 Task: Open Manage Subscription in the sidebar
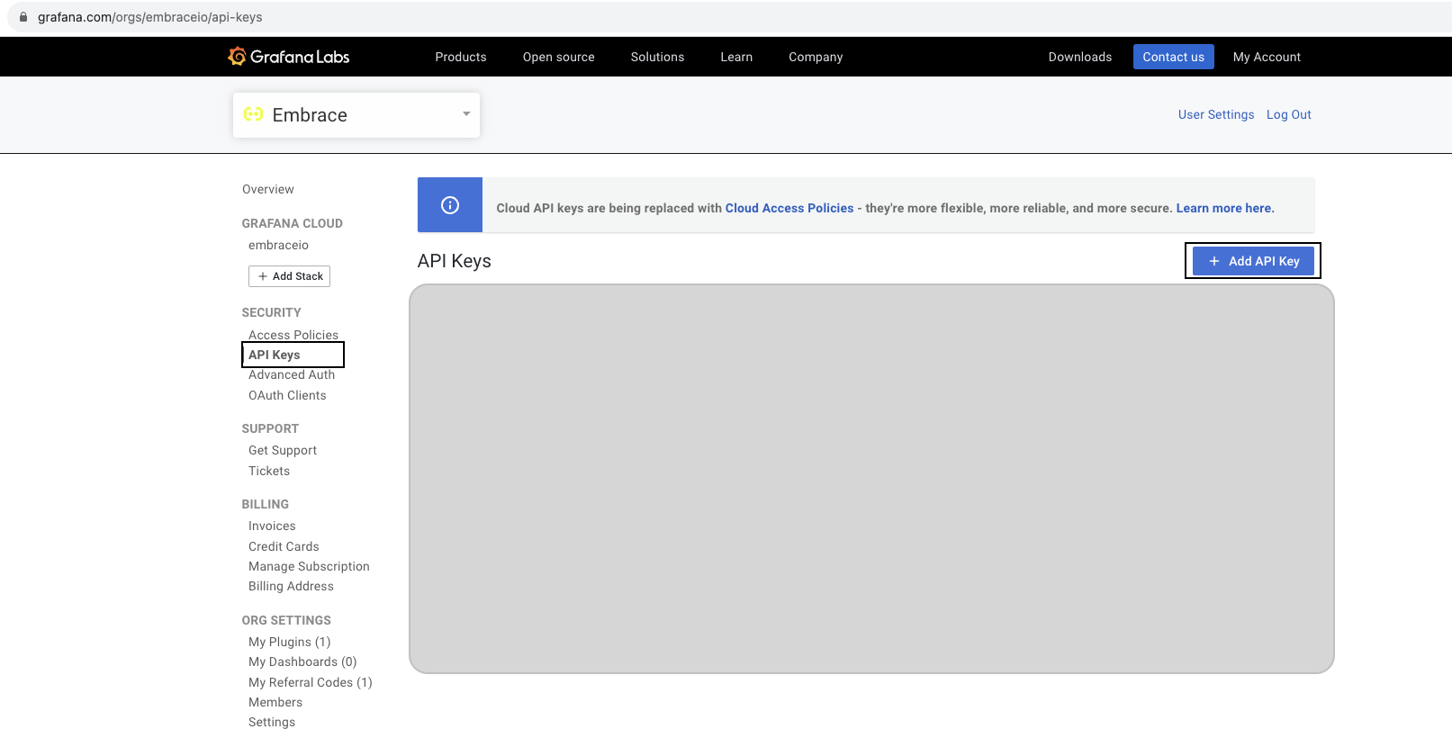pos(309,566)
